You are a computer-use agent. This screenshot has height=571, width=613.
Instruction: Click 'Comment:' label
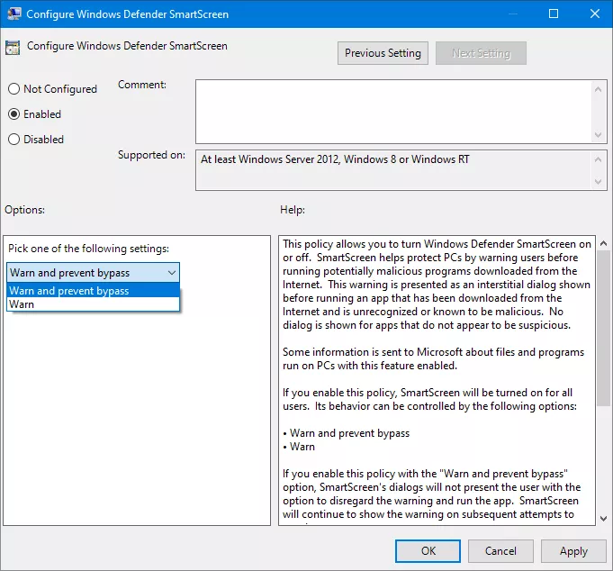coord(142,85)
